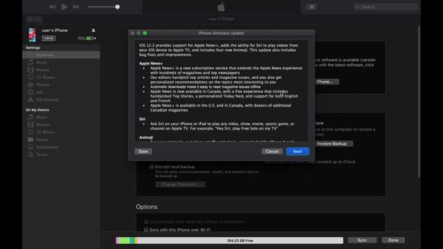Click the green zoom button of dialog
Viewport: 443px width, 249px height.
(145, 33)
